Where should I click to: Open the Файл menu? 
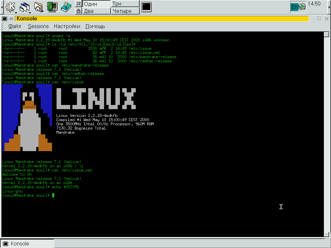(15, 26)
